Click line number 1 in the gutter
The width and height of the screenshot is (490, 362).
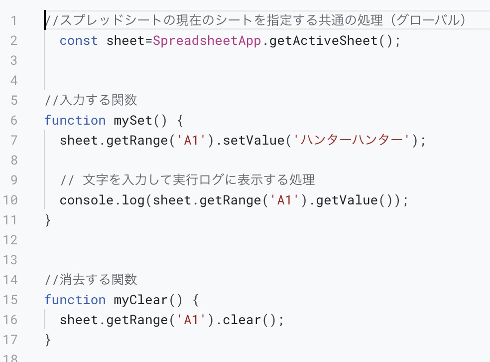(13, 20)
